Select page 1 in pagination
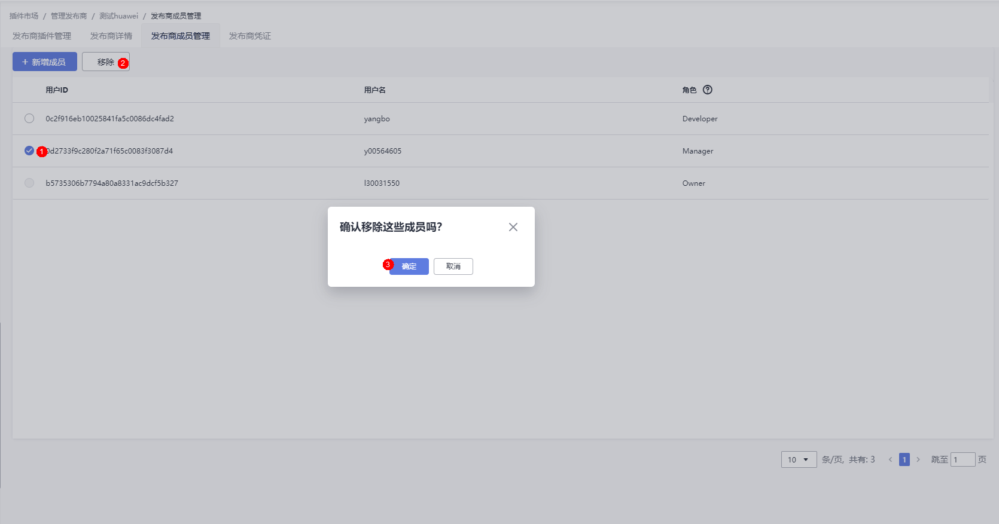 click(x=904, y=459)
